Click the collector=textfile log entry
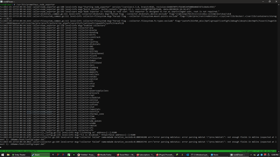Image resolution: width=280 pixels, height=157 pixels. 50,112
